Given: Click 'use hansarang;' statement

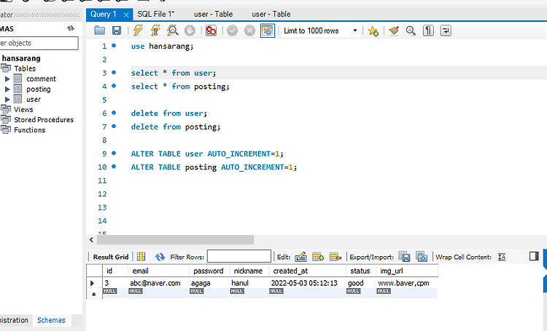Looking at the screenshot, I should pyautogui.click(x=162, y=47).
